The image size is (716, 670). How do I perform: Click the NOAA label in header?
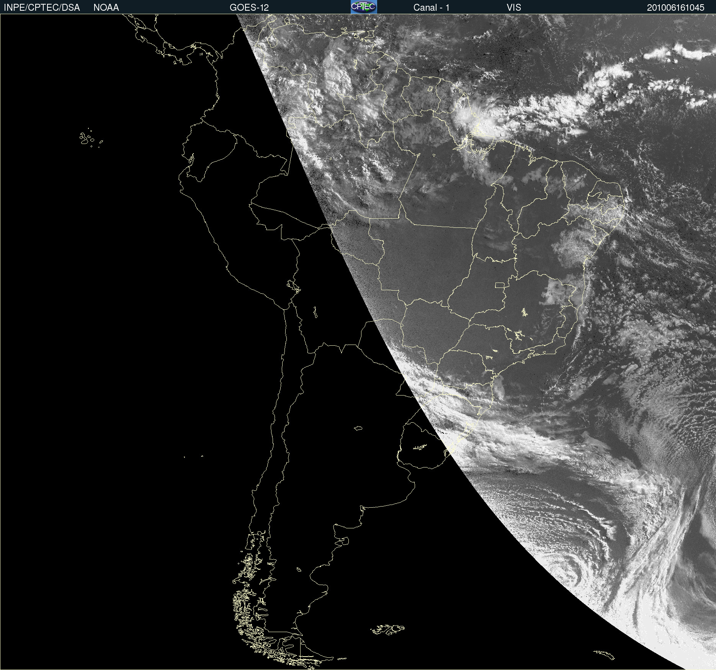pyautogui.click(x=106, y=8)
